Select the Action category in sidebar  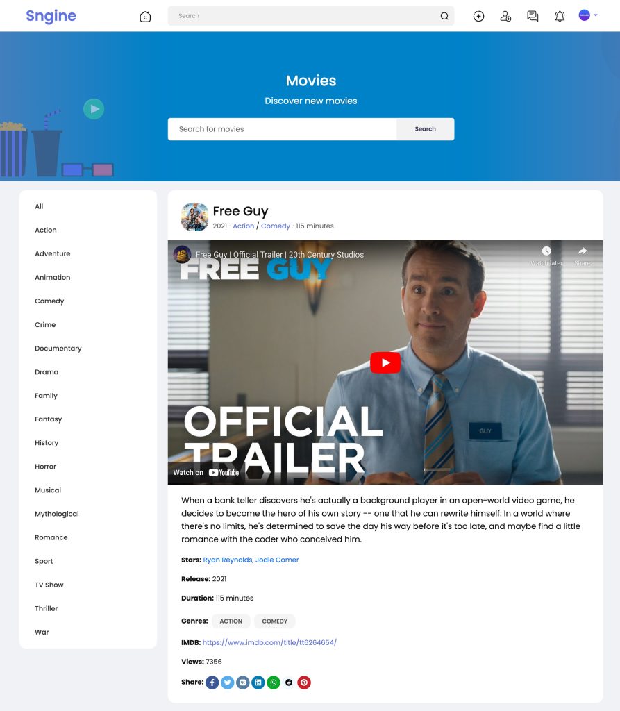point(46,230)
